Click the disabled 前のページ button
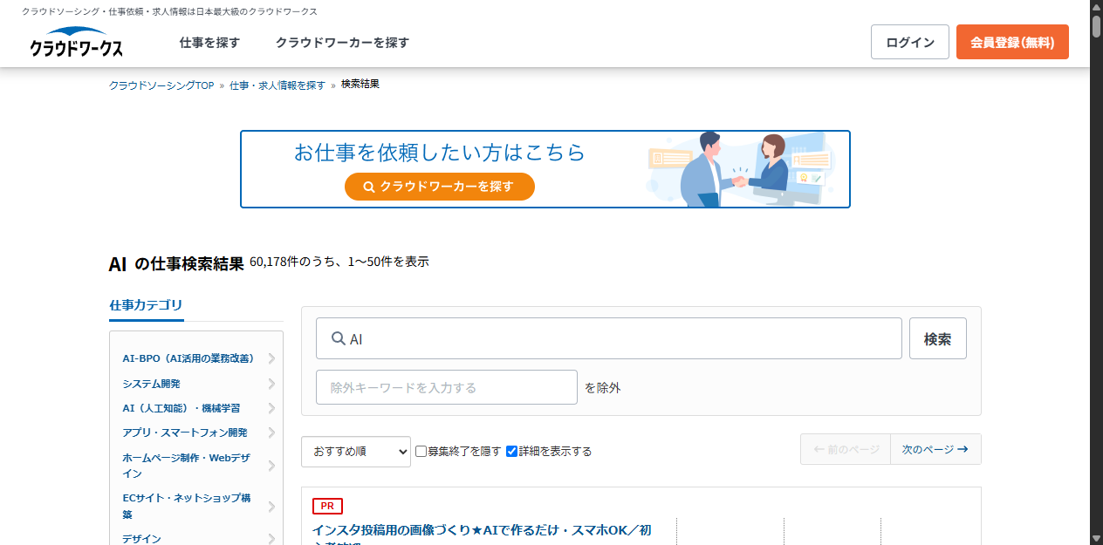The width and height of the screenshot is (1103, 545). point(846,449)
